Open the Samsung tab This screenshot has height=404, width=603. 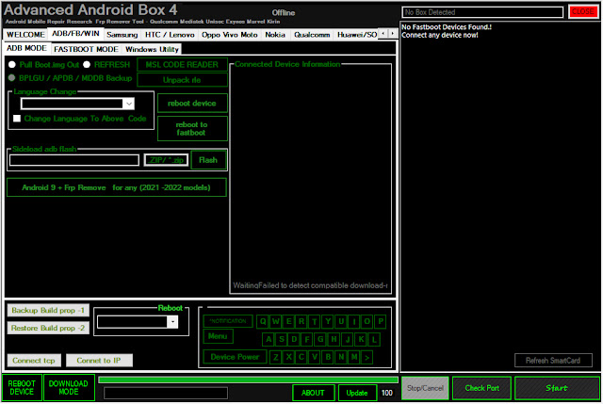pyautogui.click(x=122, y=35)
